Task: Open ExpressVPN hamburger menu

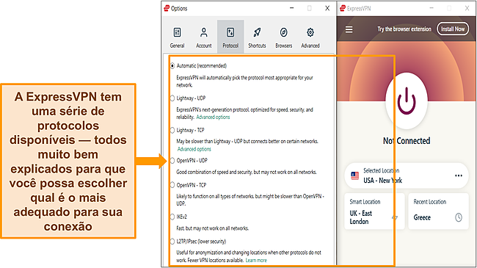Action: pyautogui.click(x=349, y=29)
